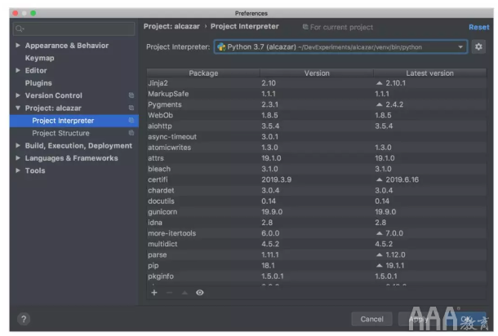Select the MarkupSafe package row

[316, 94]
